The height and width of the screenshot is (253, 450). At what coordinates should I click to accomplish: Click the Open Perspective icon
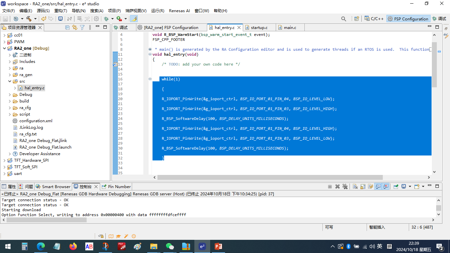[x=356, y=19]
